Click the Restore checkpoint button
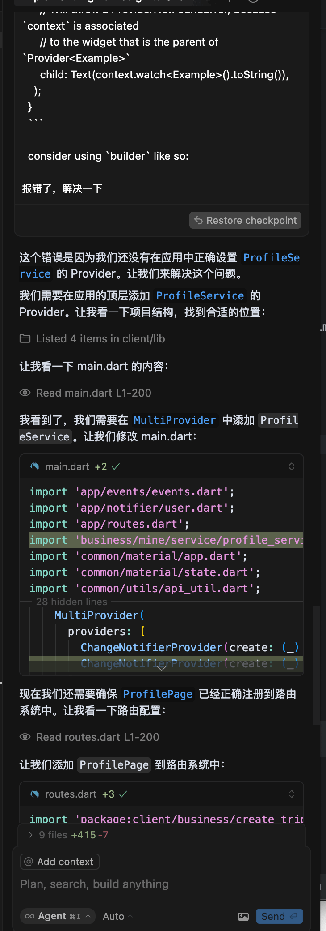Screen dimensions: 326x931 pyautogui.click(x=245, y=220)
